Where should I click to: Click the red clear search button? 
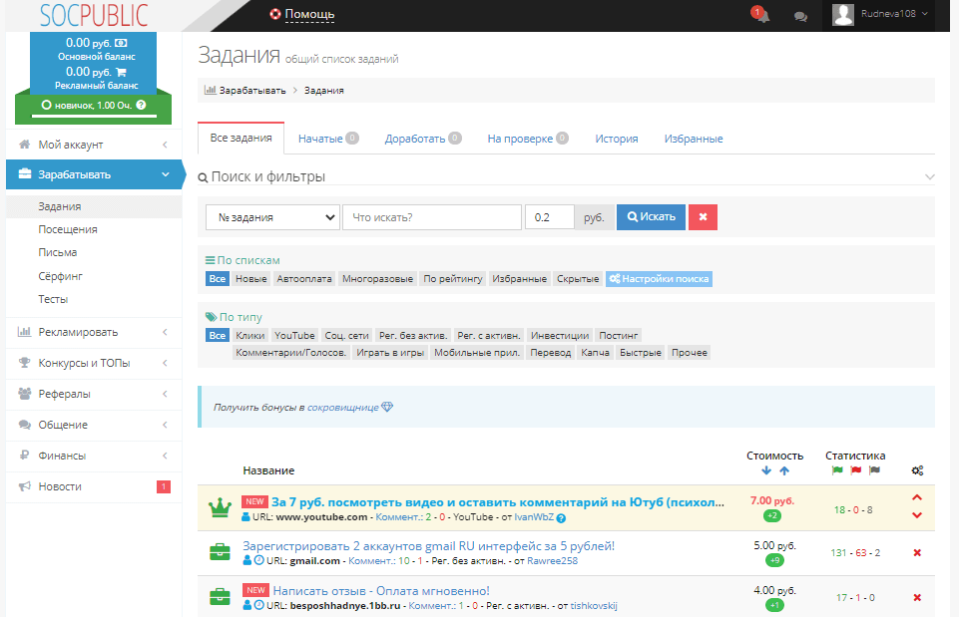[703, 217]
